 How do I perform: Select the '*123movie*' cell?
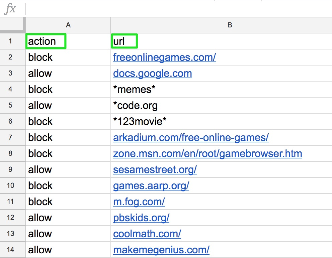tap(222, 121)
